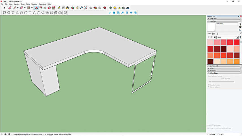The width and height of the screenshot is (242, 136).
Task: Switch to the Edit tab in Materials
Action: coord(214,34)
